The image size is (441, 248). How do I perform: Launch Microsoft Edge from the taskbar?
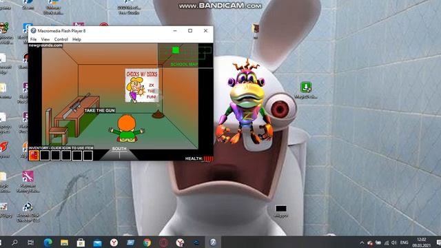tap(48, 242)
